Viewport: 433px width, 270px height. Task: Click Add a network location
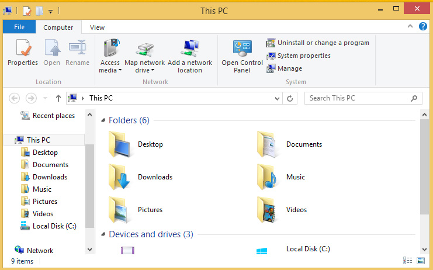[x=190, y=56]
